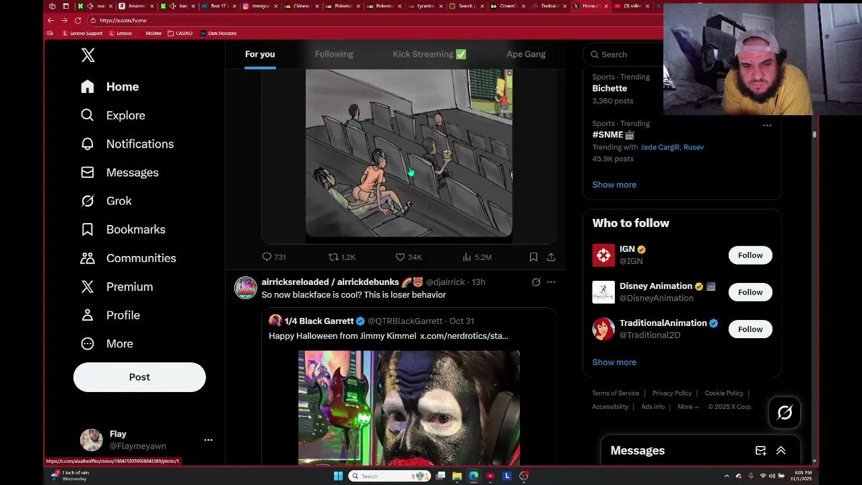This screenshot has width=862, height=485.
Task: Open the #SNME trending topic
Action: [607, 135]
